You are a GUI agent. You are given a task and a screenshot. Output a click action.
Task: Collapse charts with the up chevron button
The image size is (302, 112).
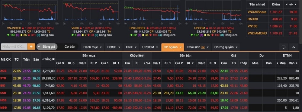pos(294,47)
